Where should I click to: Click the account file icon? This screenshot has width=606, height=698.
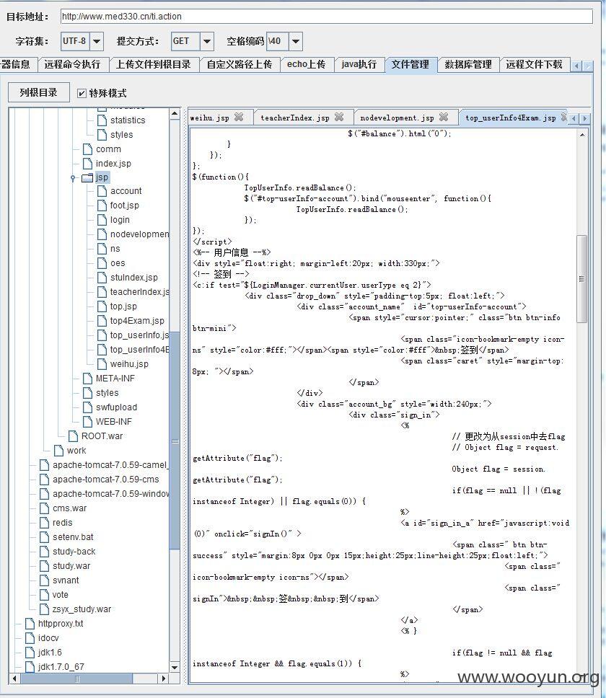102,191
